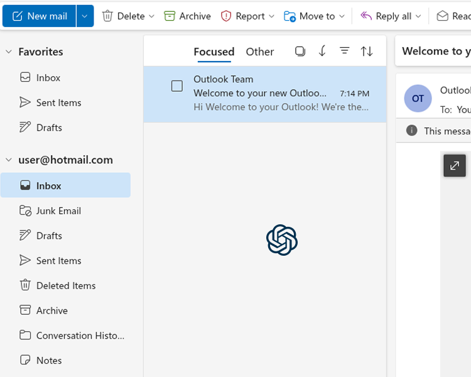This screenshot has width=471, height=377.
Task: Open the Junk Email folder
Action: click(58, 210)
